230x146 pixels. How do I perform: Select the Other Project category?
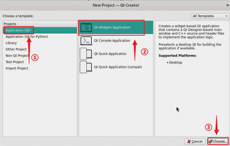[x=16, y=49]
